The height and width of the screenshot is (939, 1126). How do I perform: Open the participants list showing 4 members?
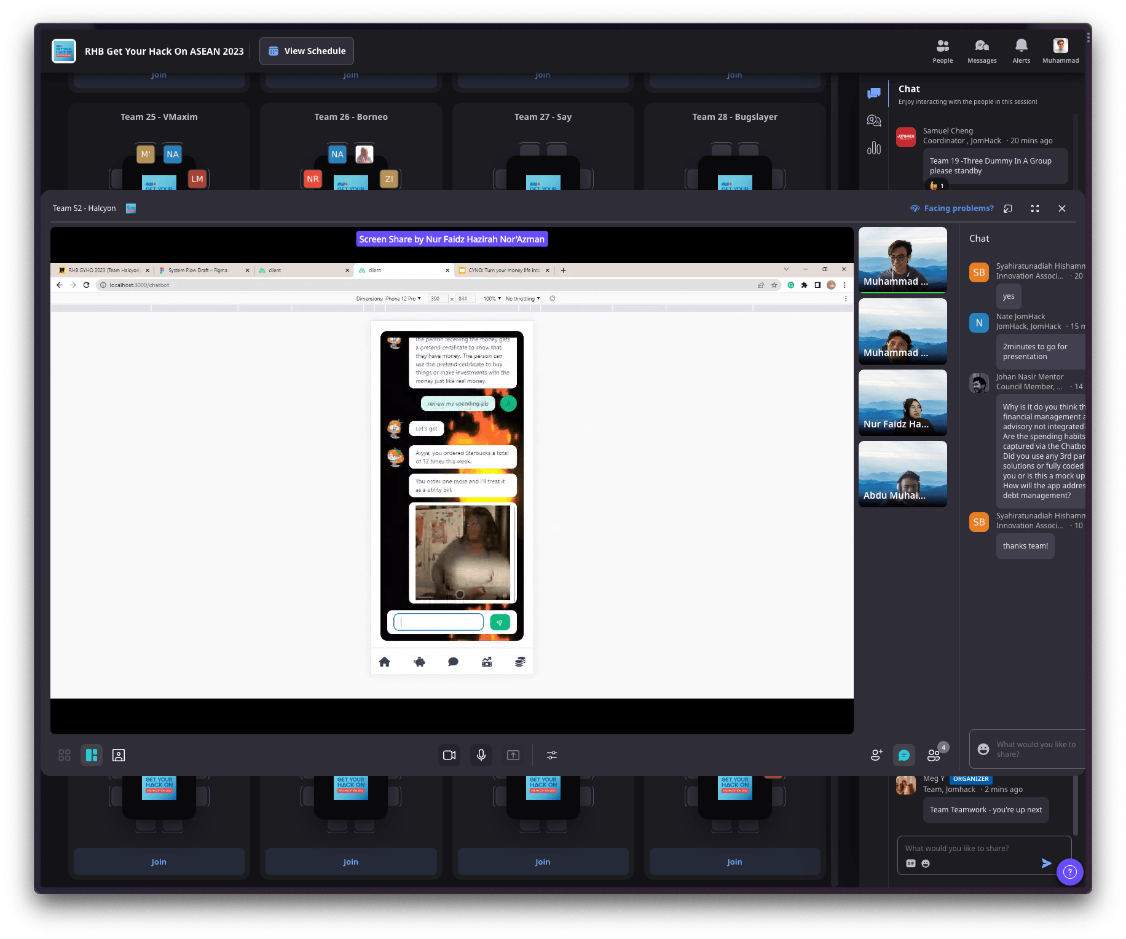934,755
